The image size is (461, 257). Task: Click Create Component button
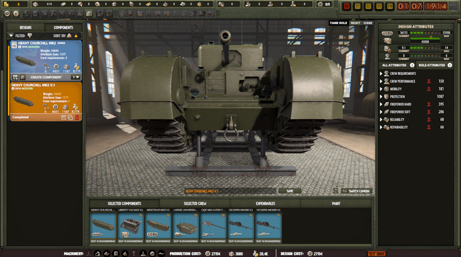46,77
